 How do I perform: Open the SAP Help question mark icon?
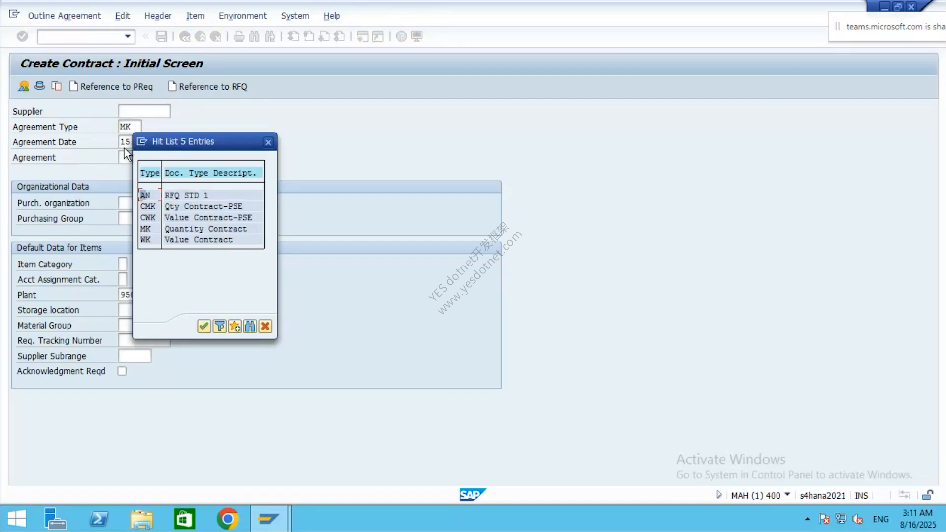(x=402, y=36)
